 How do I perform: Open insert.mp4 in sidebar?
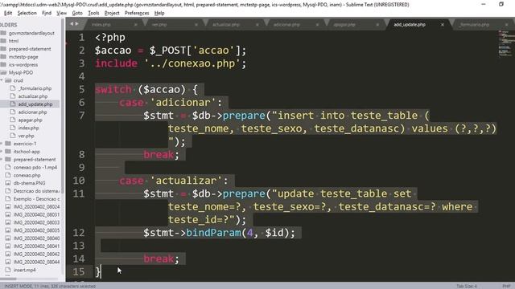tap(25, 270)
